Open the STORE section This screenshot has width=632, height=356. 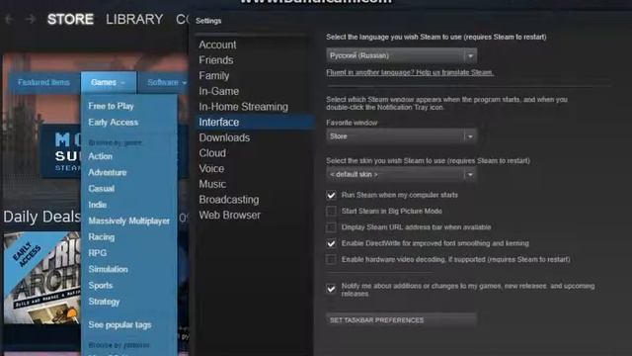pos(70,19)
